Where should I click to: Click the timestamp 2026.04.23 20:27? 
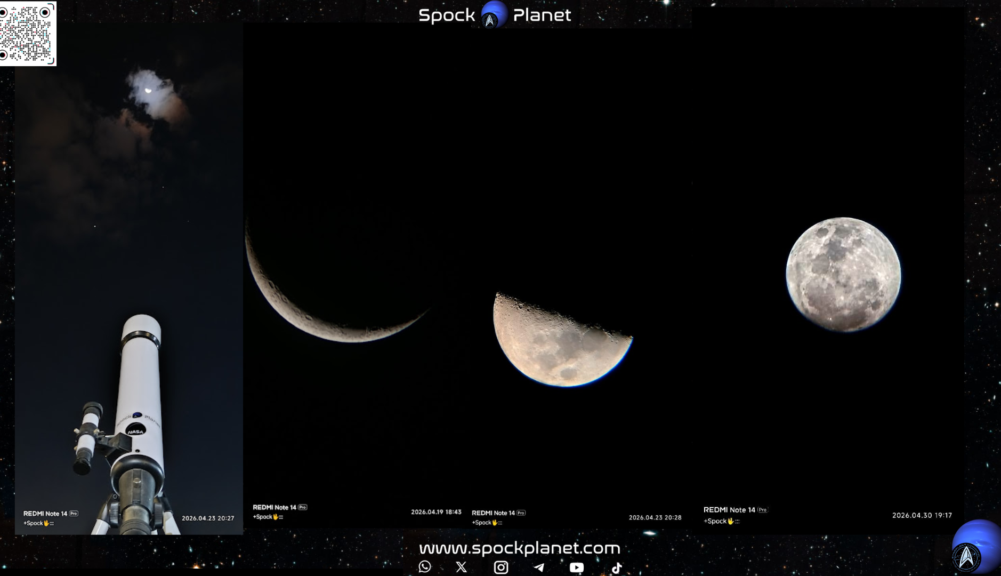(208, 518)
